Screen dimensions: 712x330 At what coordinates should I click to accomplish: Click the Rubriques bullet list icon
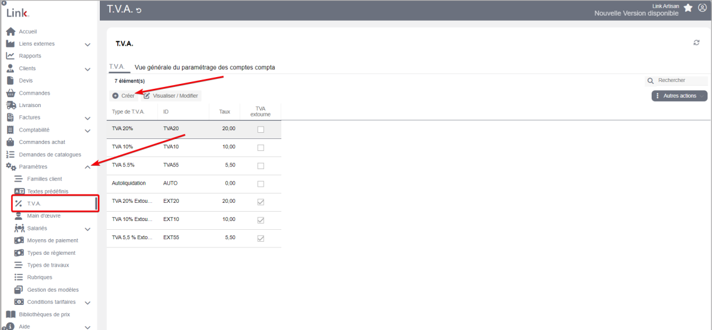[x=19, y=277]
